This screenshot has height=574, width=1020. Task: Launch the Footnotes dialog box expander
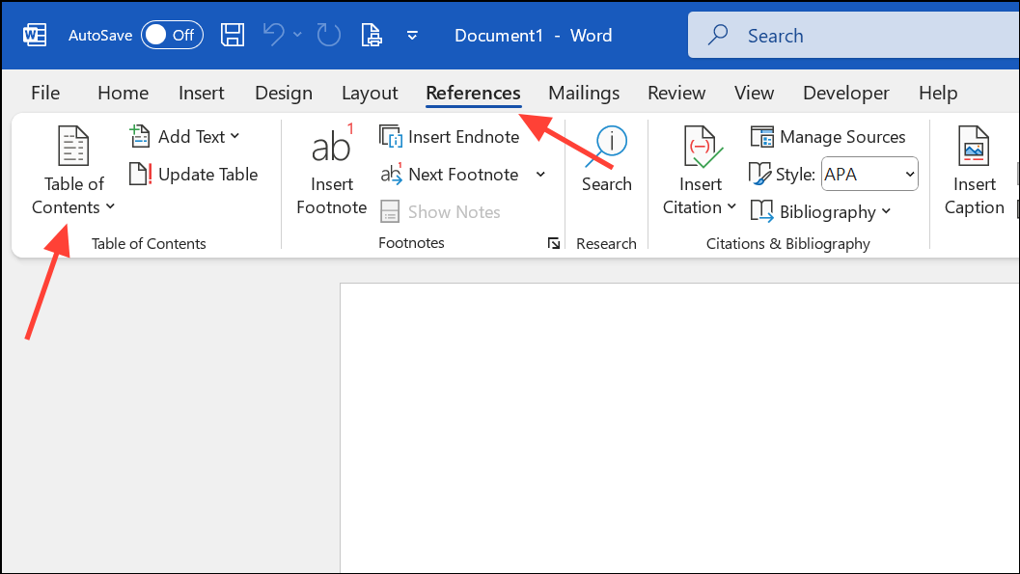coord(553,244)
